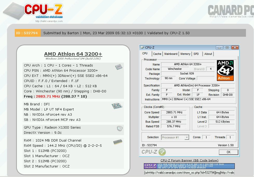Viewport: 254px width, 177px height.
Task: Maximize the CPU-Z window
Action: pos(227,47)
